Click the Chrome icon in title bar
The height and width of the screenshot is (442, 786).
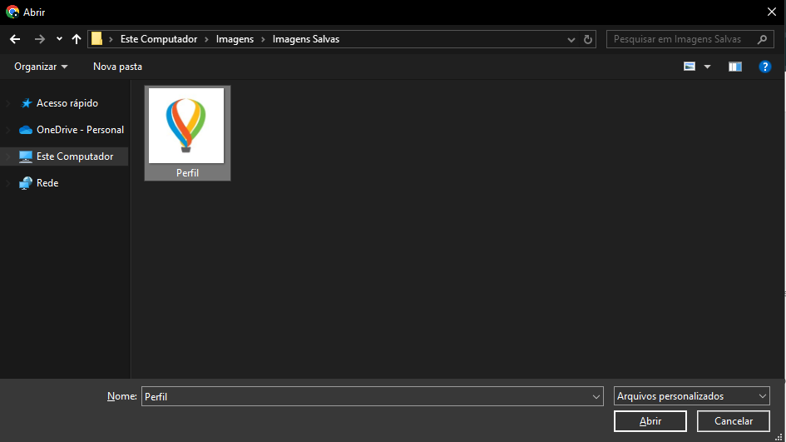(x=12, y=12)
